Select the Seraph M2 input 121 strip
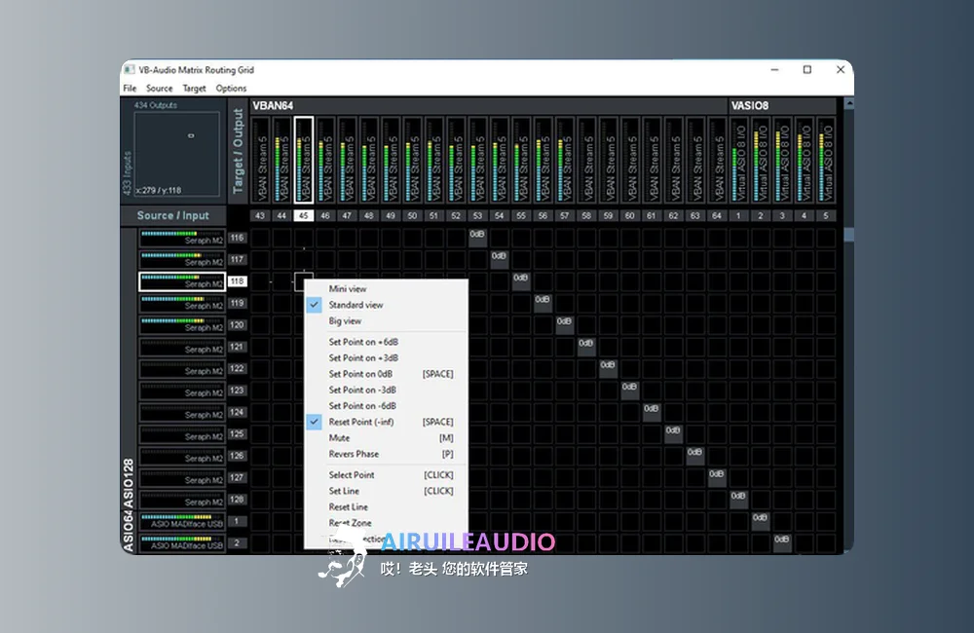The image size is (974, 633). point(182,347)
